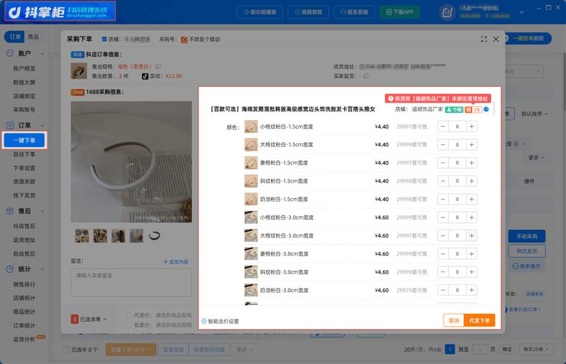Viewport: 566px width, 364px height.
Task: Increase quantity for 奶油粉白-1.5cm宽度
Action: pyautogui.click(x=471, y=199)
